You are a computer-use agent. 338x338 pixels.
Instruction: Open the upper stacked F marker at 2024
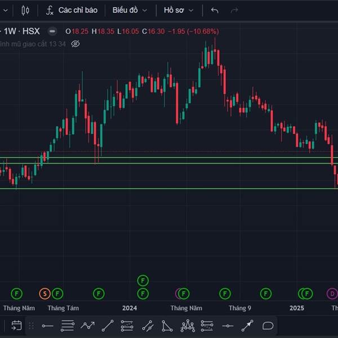point(143,281)
